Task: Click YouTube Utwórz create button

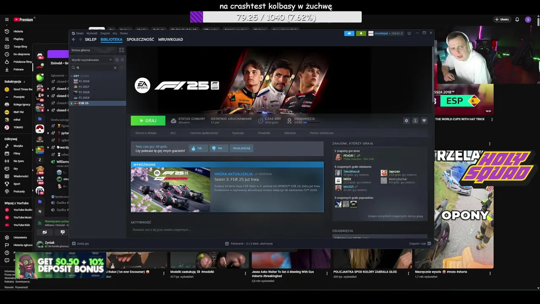Action: coord(502,19)
